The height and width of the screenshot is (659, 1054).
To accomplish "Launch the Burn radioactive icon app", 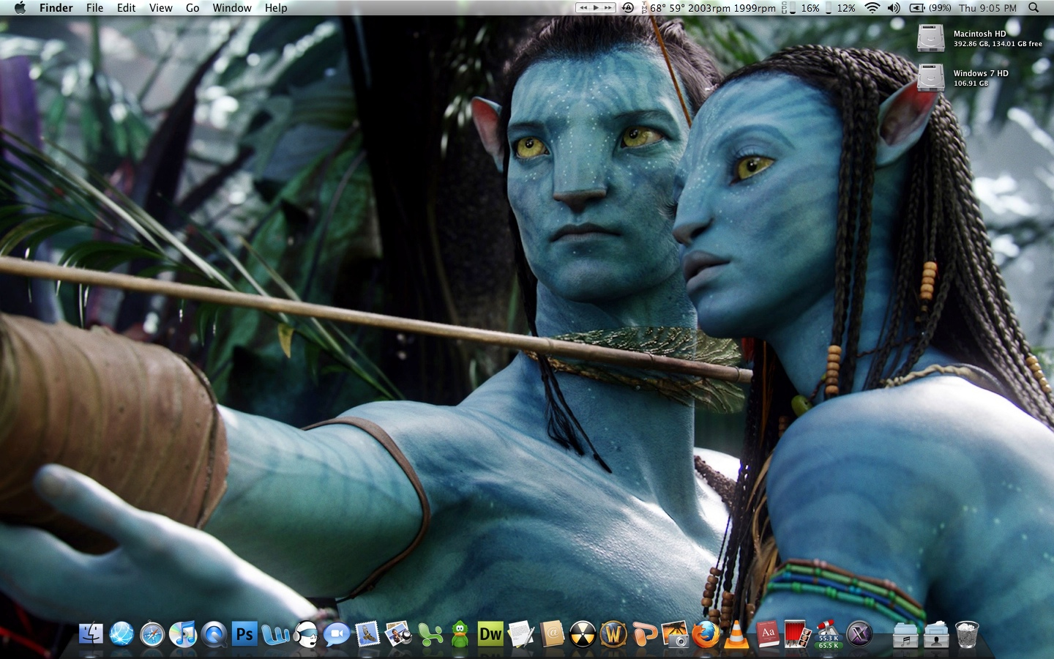I will [x=583, y=633].
